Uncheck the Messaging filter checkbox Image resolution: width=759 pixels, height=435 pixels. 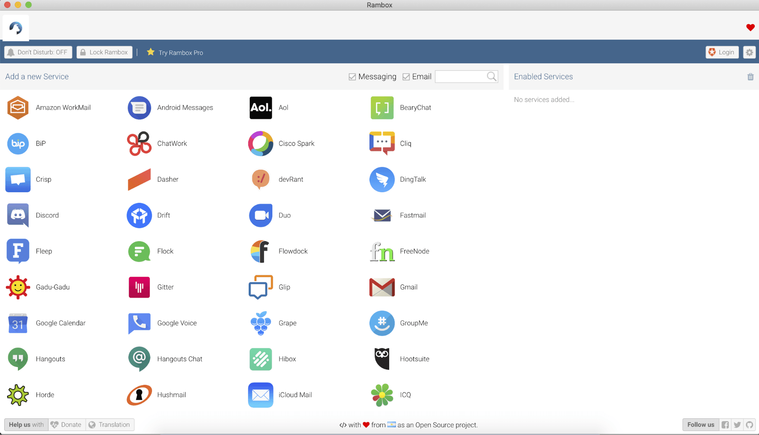352,77
